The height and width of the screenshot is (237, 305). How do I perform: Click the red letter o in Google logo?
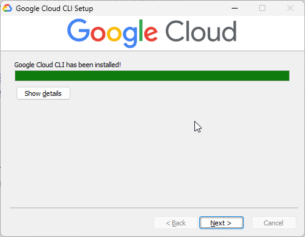(x=98, y=34)
